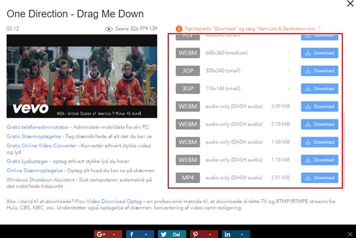
Task: Download the WEBM 640x360 medium video
Action: (x=320, y=53)
